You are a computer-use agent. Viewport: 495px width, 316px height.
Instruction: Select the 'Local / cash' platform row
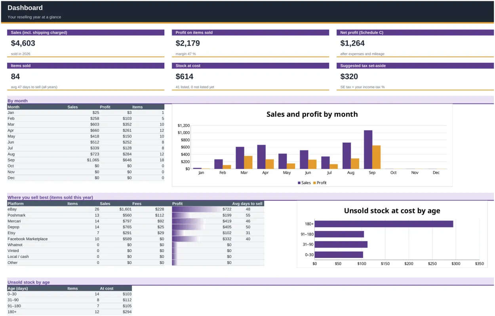click(x=135, y=257)
